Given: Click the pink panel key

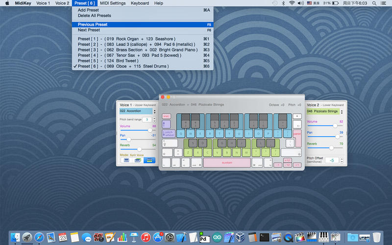Looking at the screenshot, I should click(x=296, y=133).
